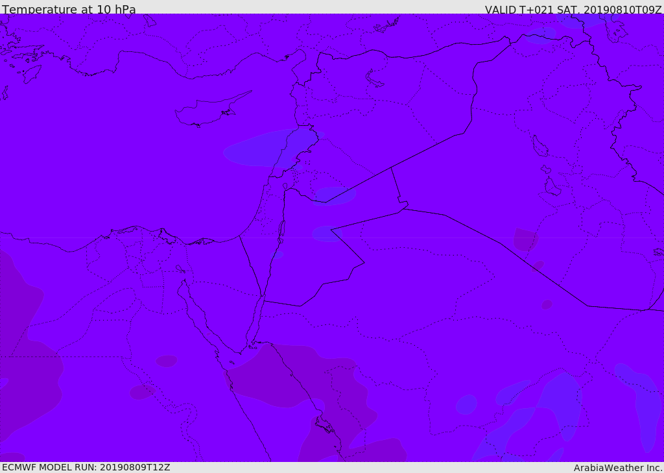Click the 'Temperature at 10 hPa' title text
The height and width of the screenshot is (473, 664).
click(69, 9)
